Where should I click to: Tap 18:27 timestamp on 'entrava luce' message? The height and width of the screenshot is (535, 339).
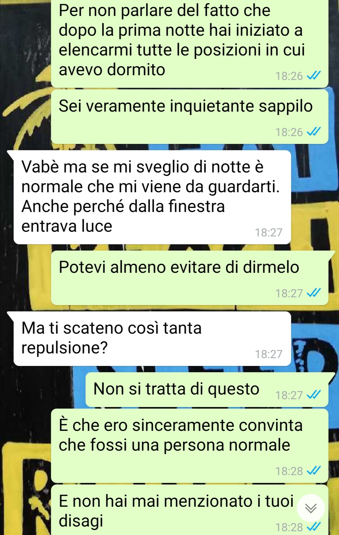(269, 232)
